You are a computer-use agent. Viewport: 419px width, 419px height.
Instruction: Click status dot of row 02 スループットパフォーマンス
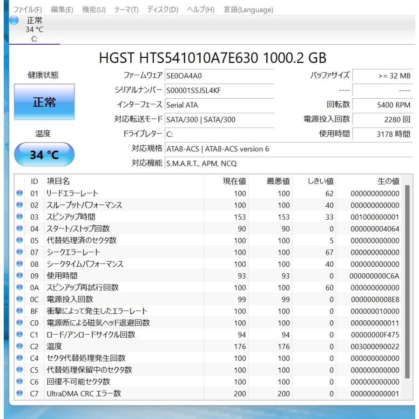(20, 205)
